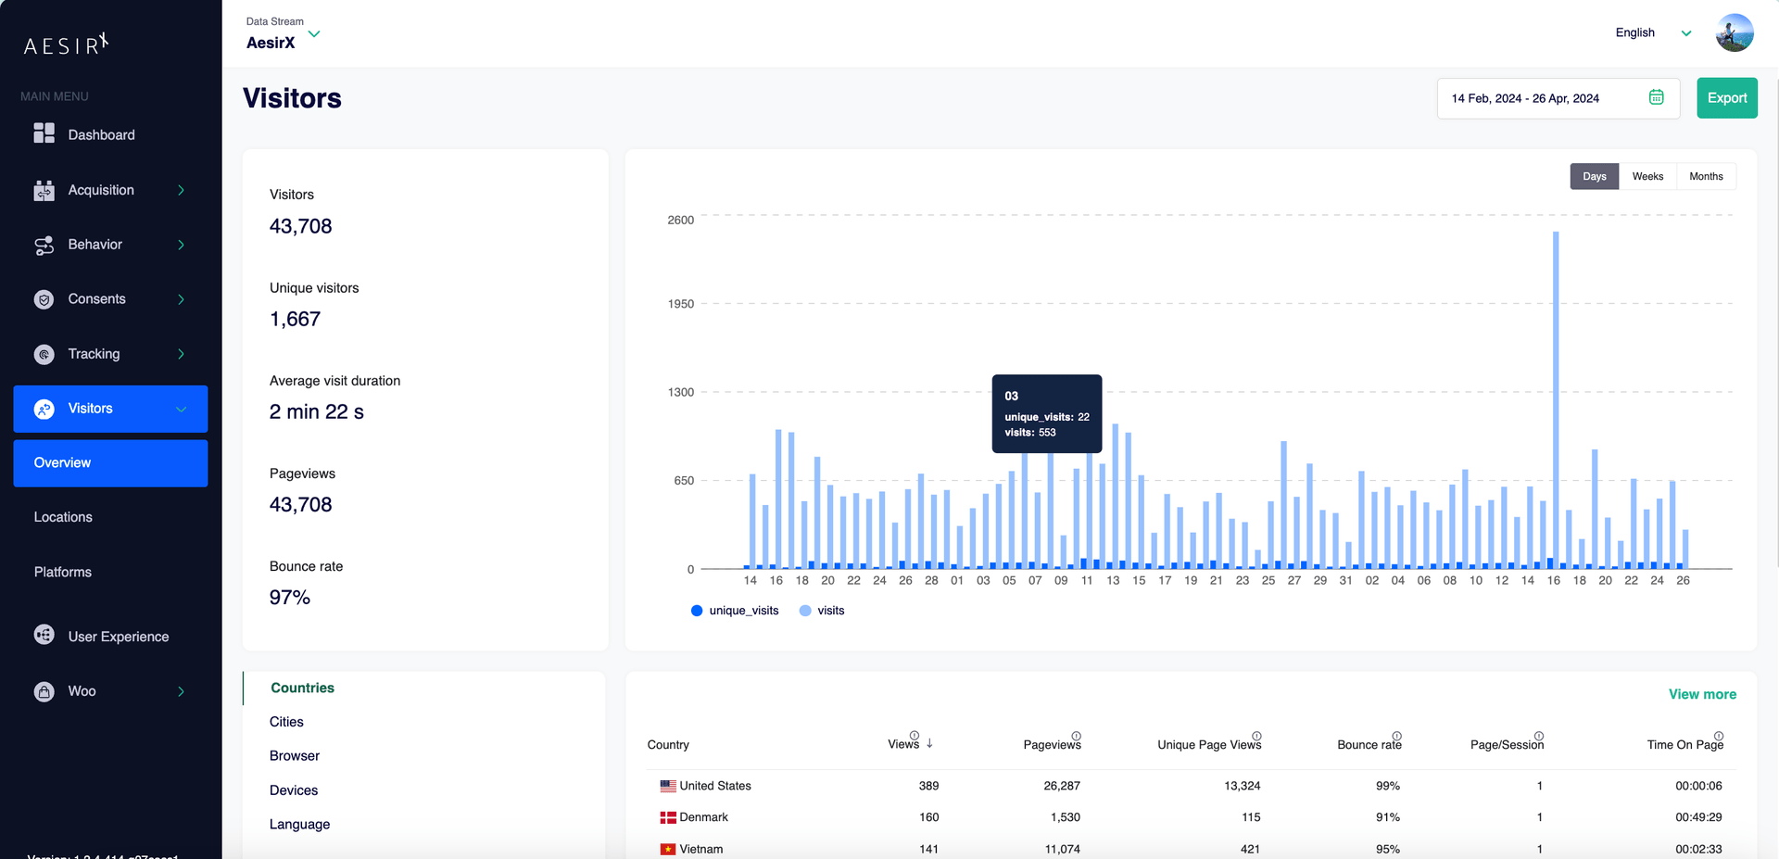Select the Consents shield icon

44,299
